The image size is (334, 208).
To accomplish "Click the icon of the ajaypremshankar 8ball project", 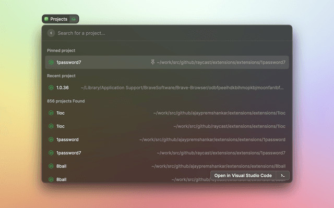I will point(51,166).
